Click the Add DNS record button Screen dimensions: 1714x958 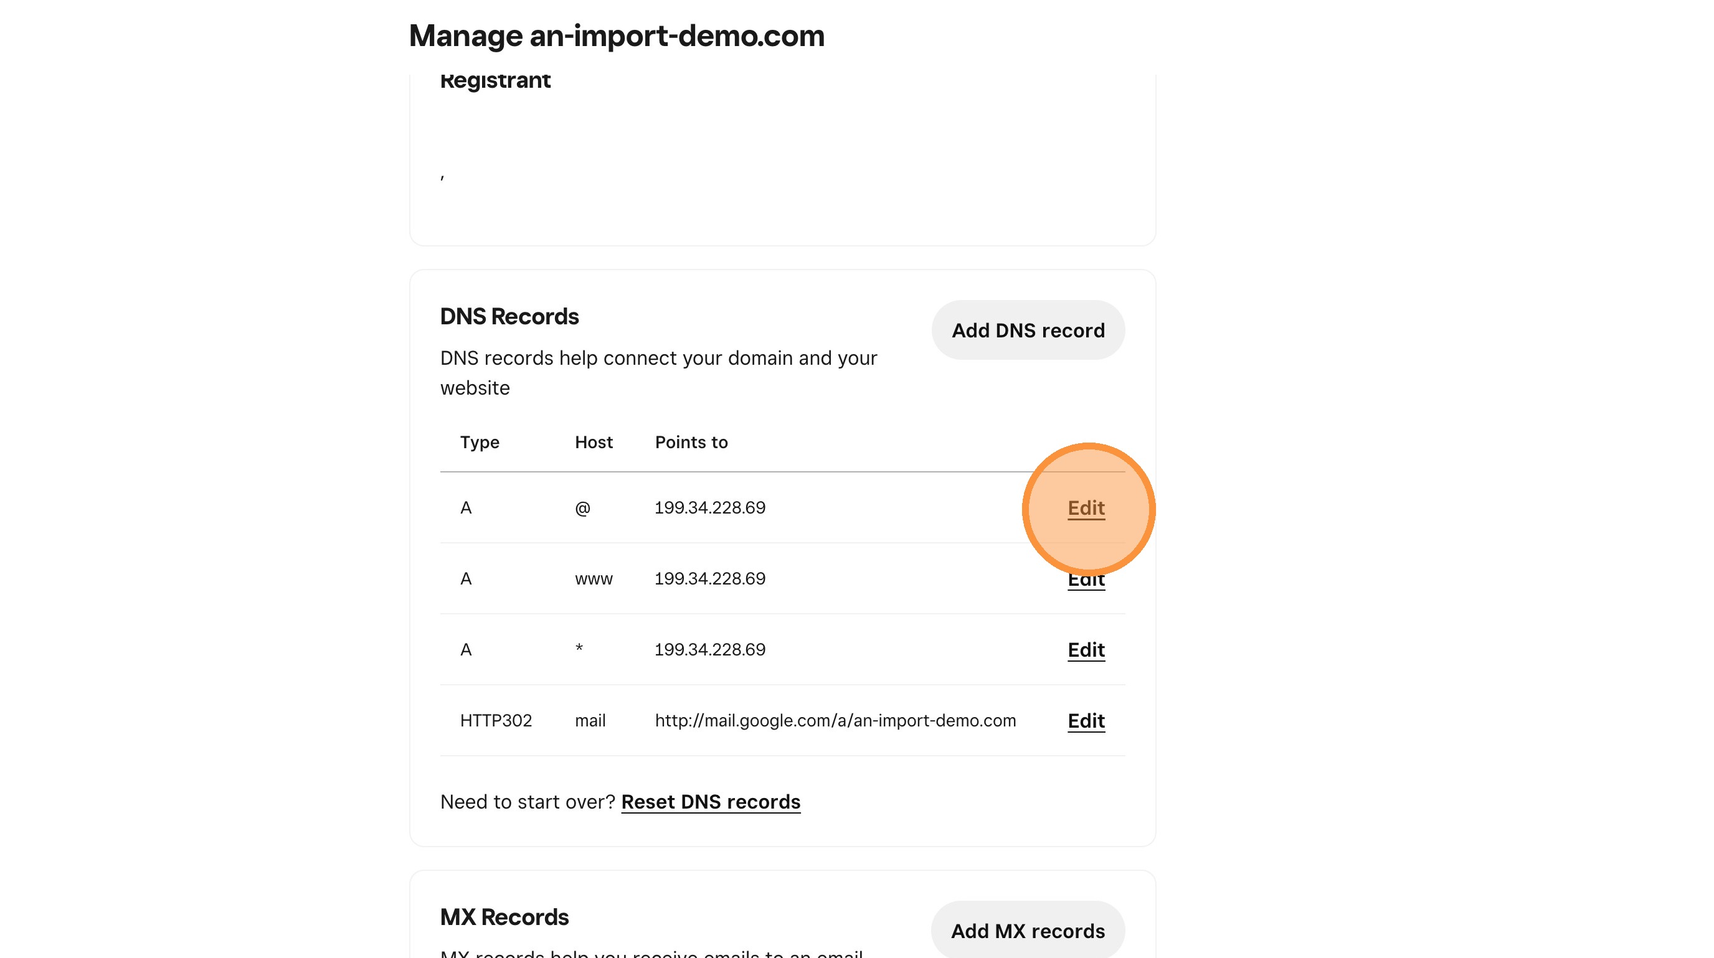coord(1027,331)
